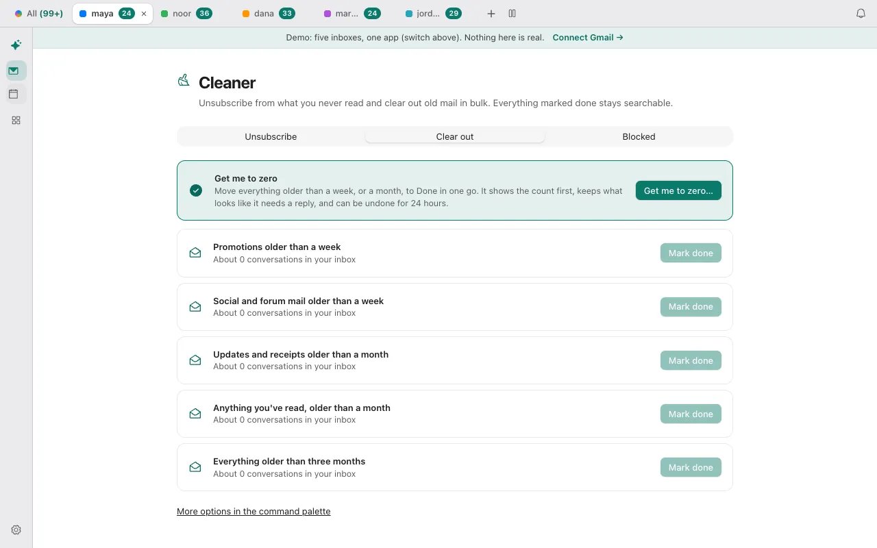Switch to the All (99+) inbox tab
Screen dimensions: 877x548
click(x=39, y=14)
